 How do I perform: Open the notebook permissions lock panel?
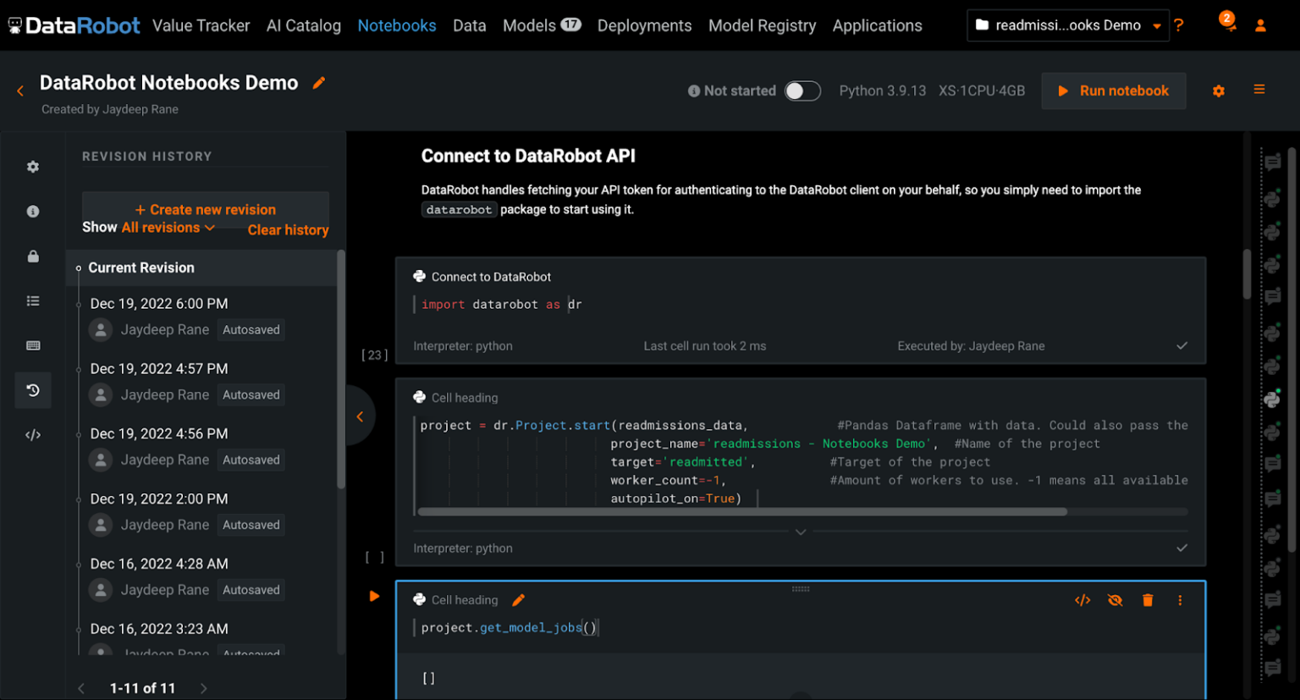(32, 256)
